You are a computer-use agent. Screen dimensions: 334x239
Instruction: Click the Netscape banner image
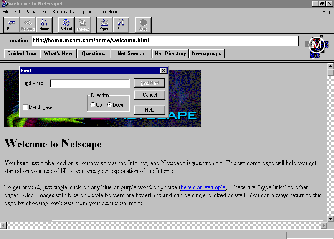pyautogui.click(x=185, y=98)
